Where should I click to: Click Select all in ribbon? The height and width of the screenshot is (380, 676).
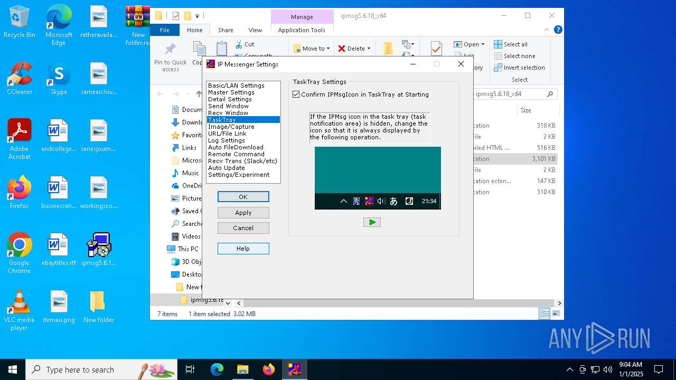511,44
